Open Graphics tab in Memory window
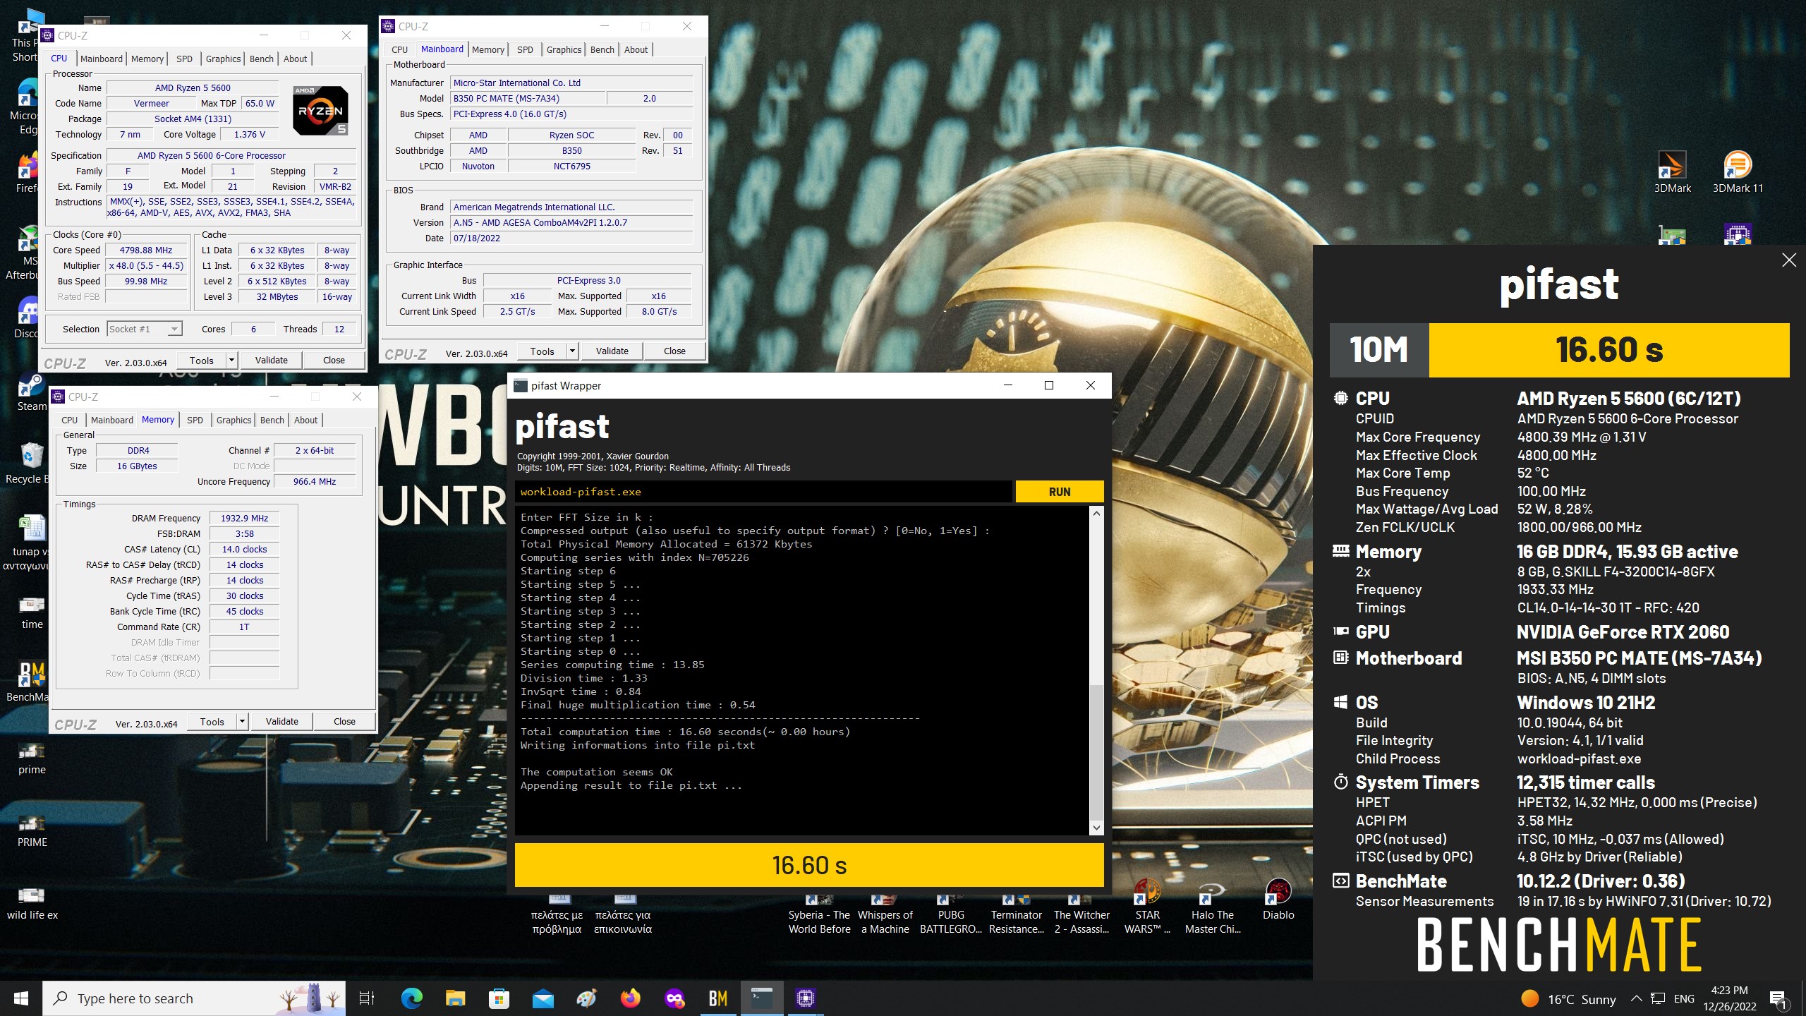 234,420
